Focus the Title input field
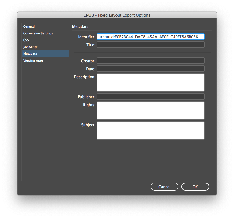234x218 pixels. point(150,45)
